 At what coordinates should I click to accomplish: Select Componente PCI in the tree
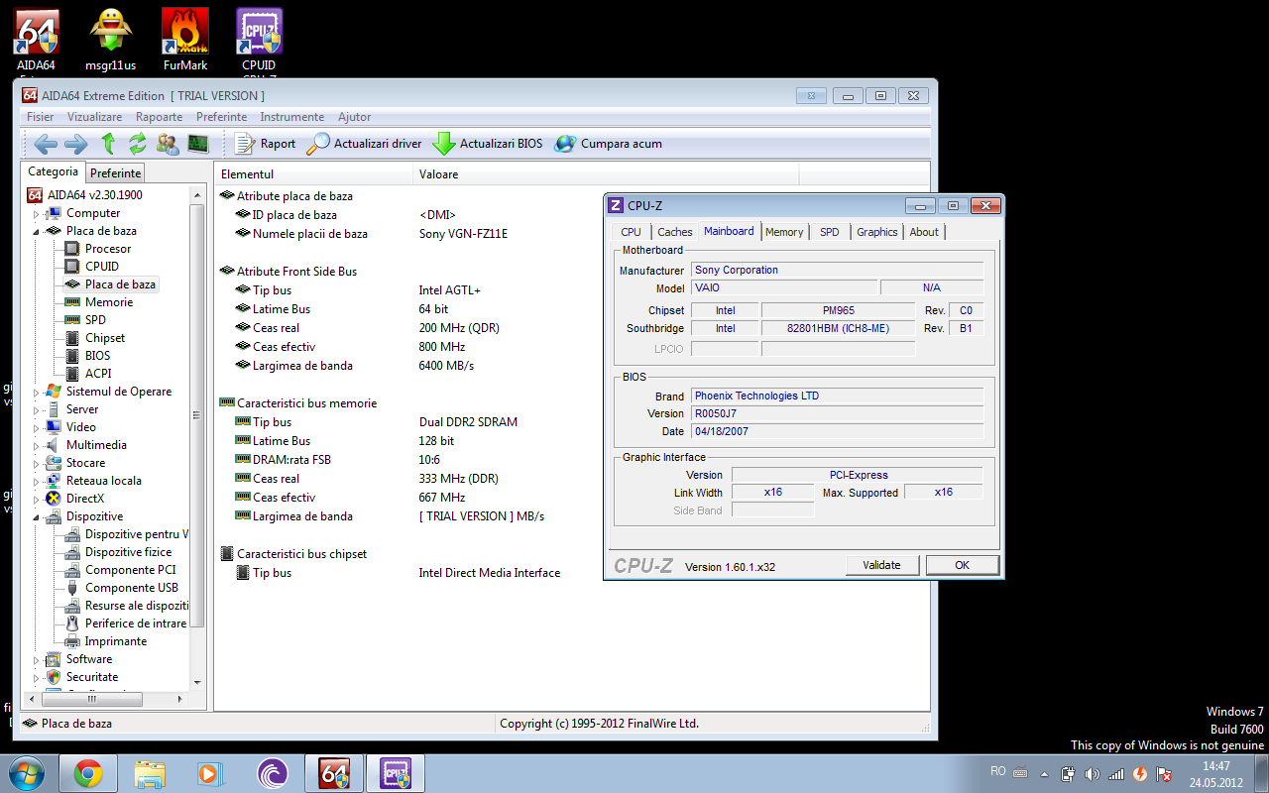(x=130, y=570)
